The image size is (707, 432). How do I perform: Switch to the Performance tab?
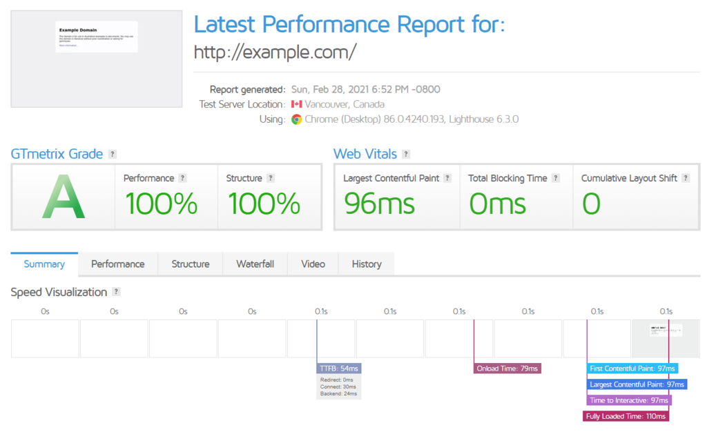pos(118,264)
